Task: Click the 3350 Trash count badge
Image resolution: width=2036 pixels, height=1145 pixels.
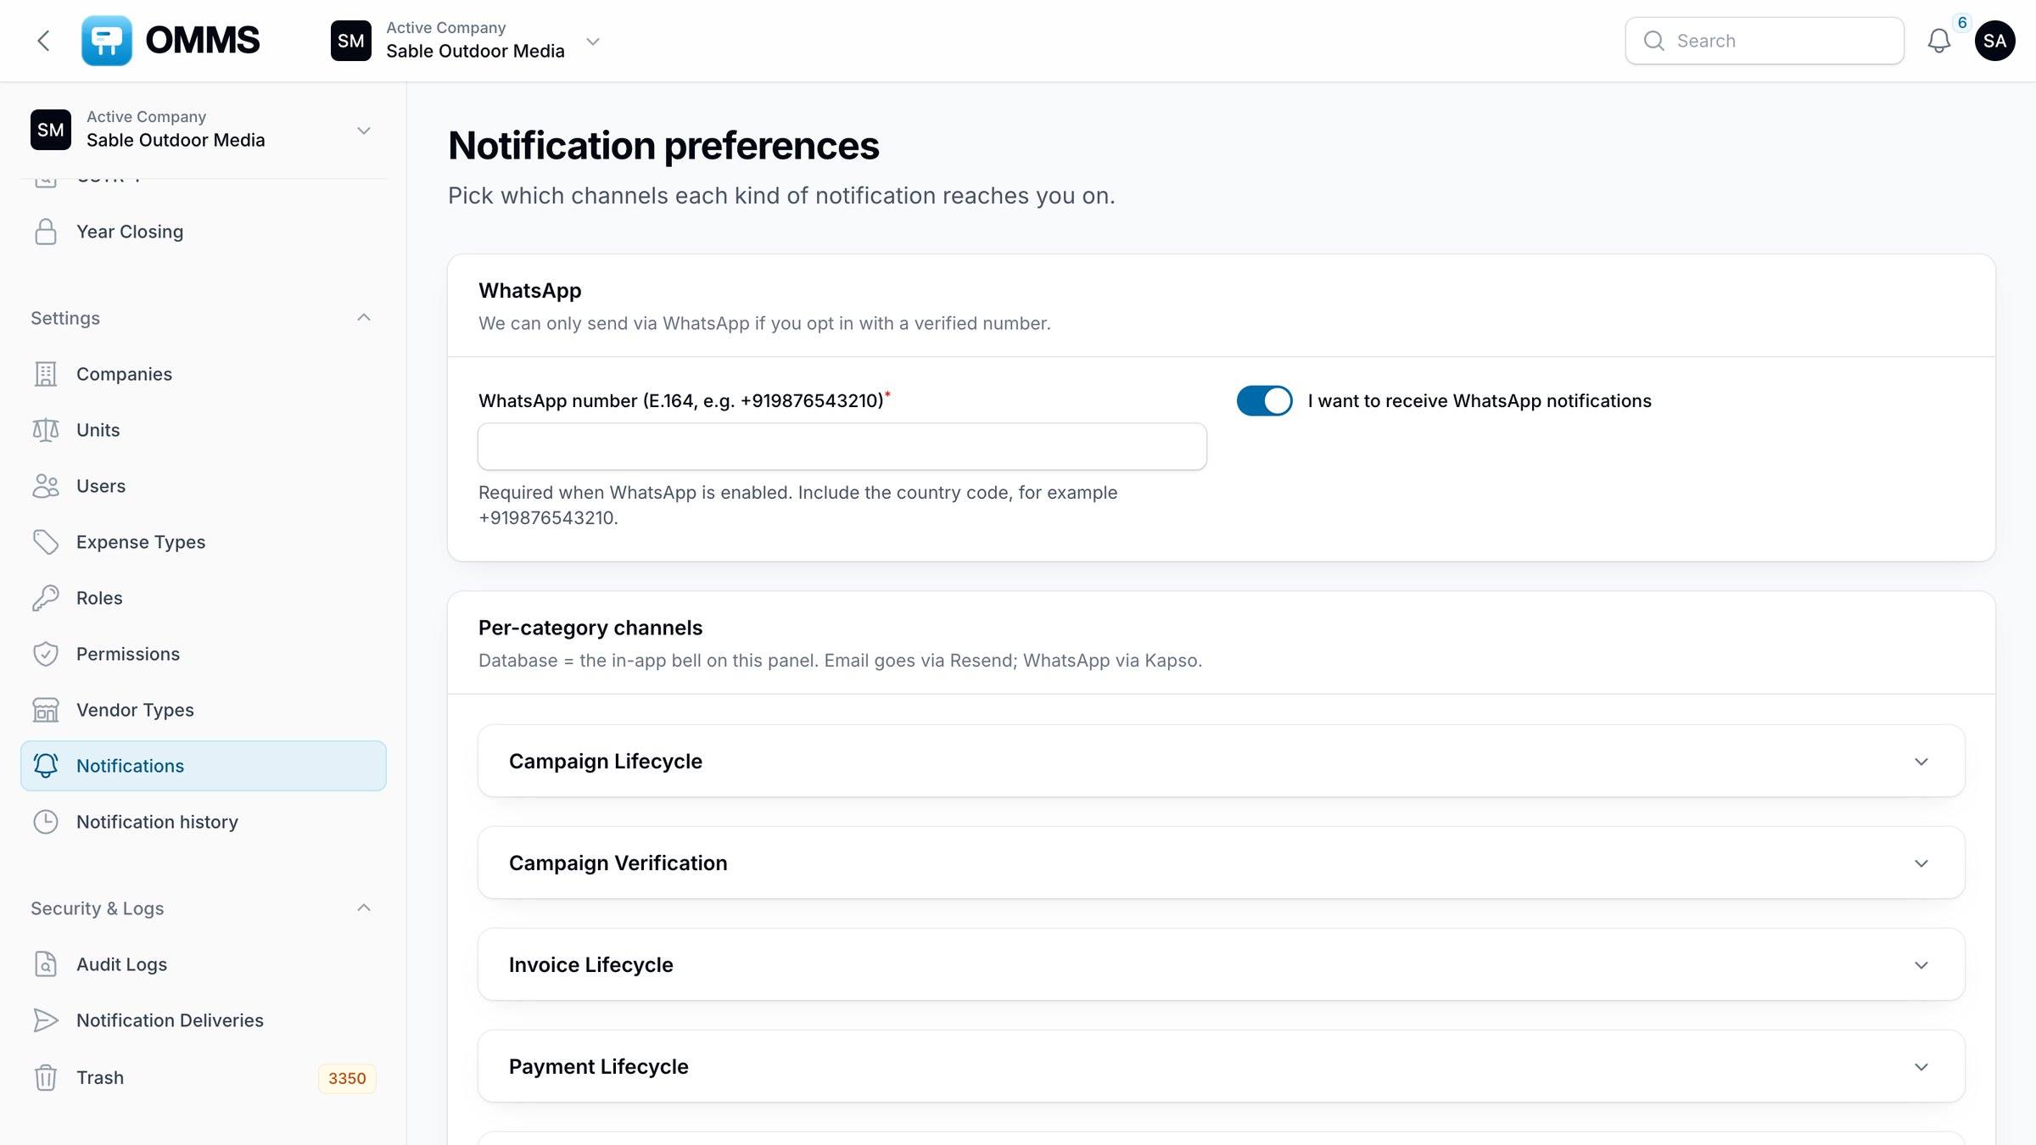Action: pos(347,1078)
